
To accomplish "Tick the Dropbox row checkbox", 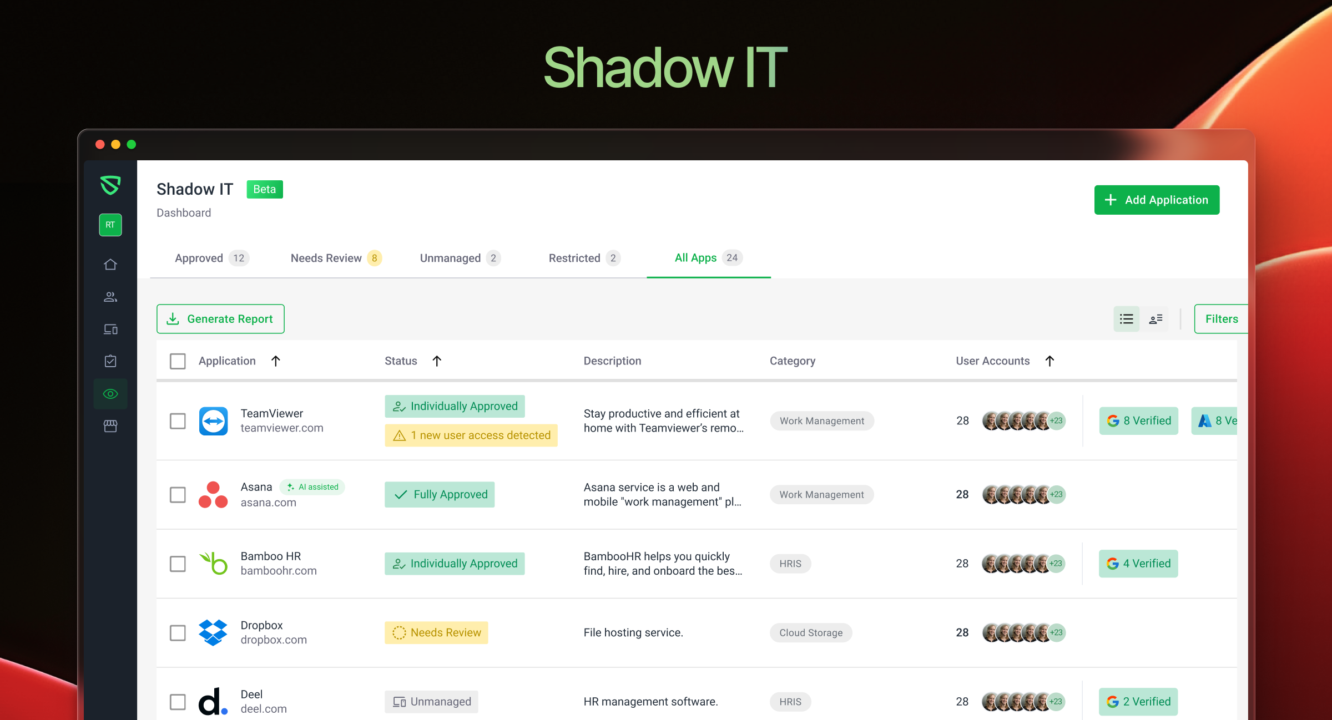I will click(x=178, y=633).
